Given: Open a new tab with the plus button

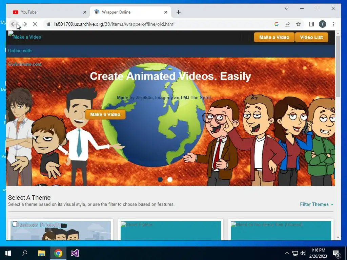Looking at the screenshot, I should point(179,12).
